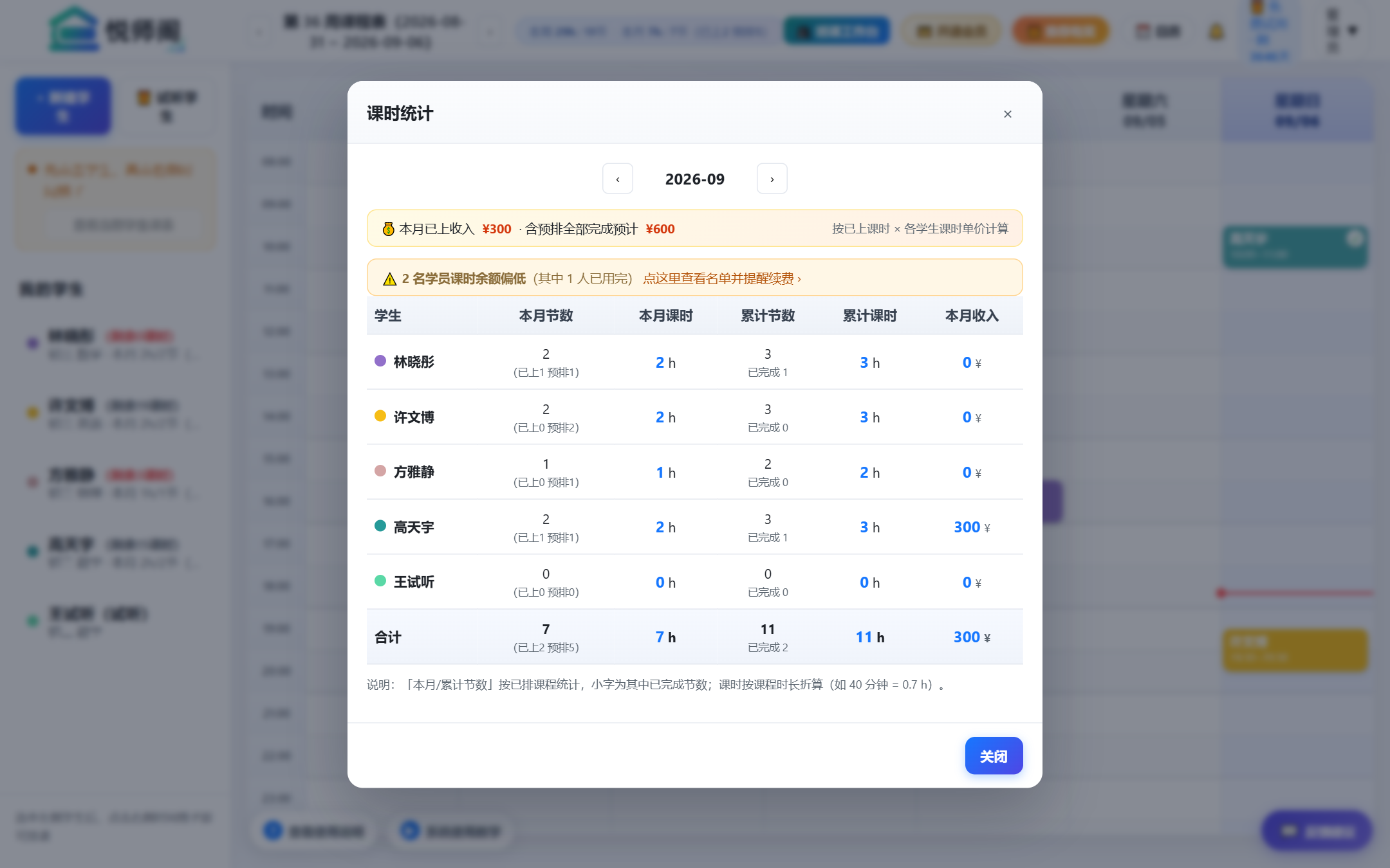Click the ¥600 projected income amount
This screenshot has width=1390, height=868.
click(660, 229)
